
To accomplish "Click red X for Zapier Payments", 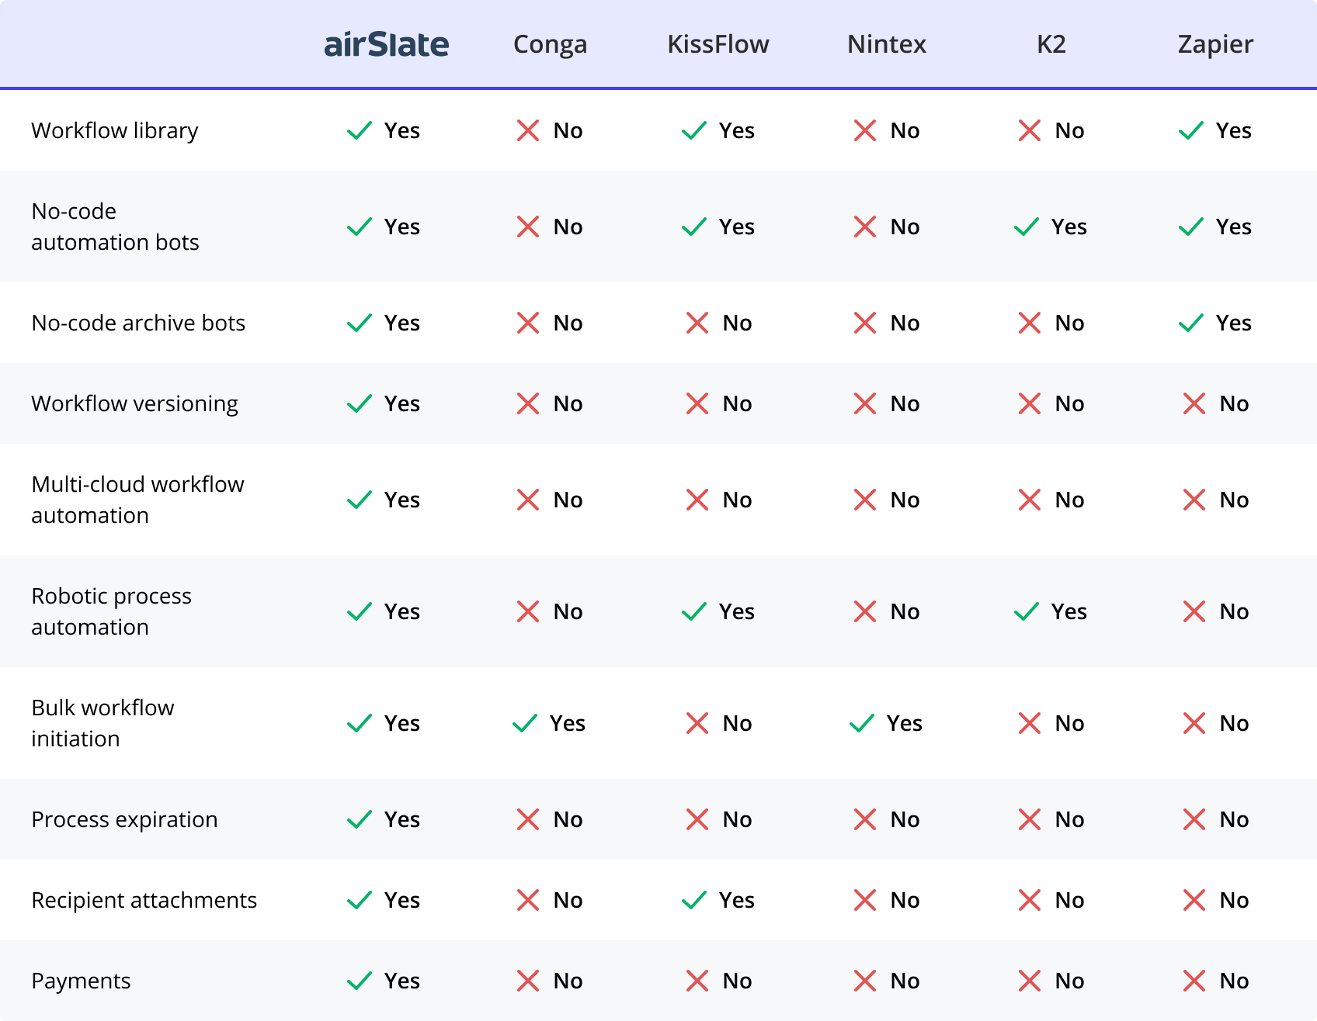I will (1194, 981).
